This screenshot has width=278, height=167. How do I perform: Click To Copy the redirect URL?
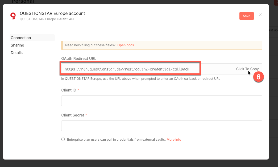(247, 69)
